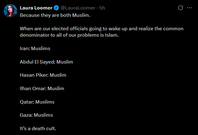Click the text line 'Qatar: Muslims'
The width and height of the screenshot is (198, 135).
(x=37, y=102)
